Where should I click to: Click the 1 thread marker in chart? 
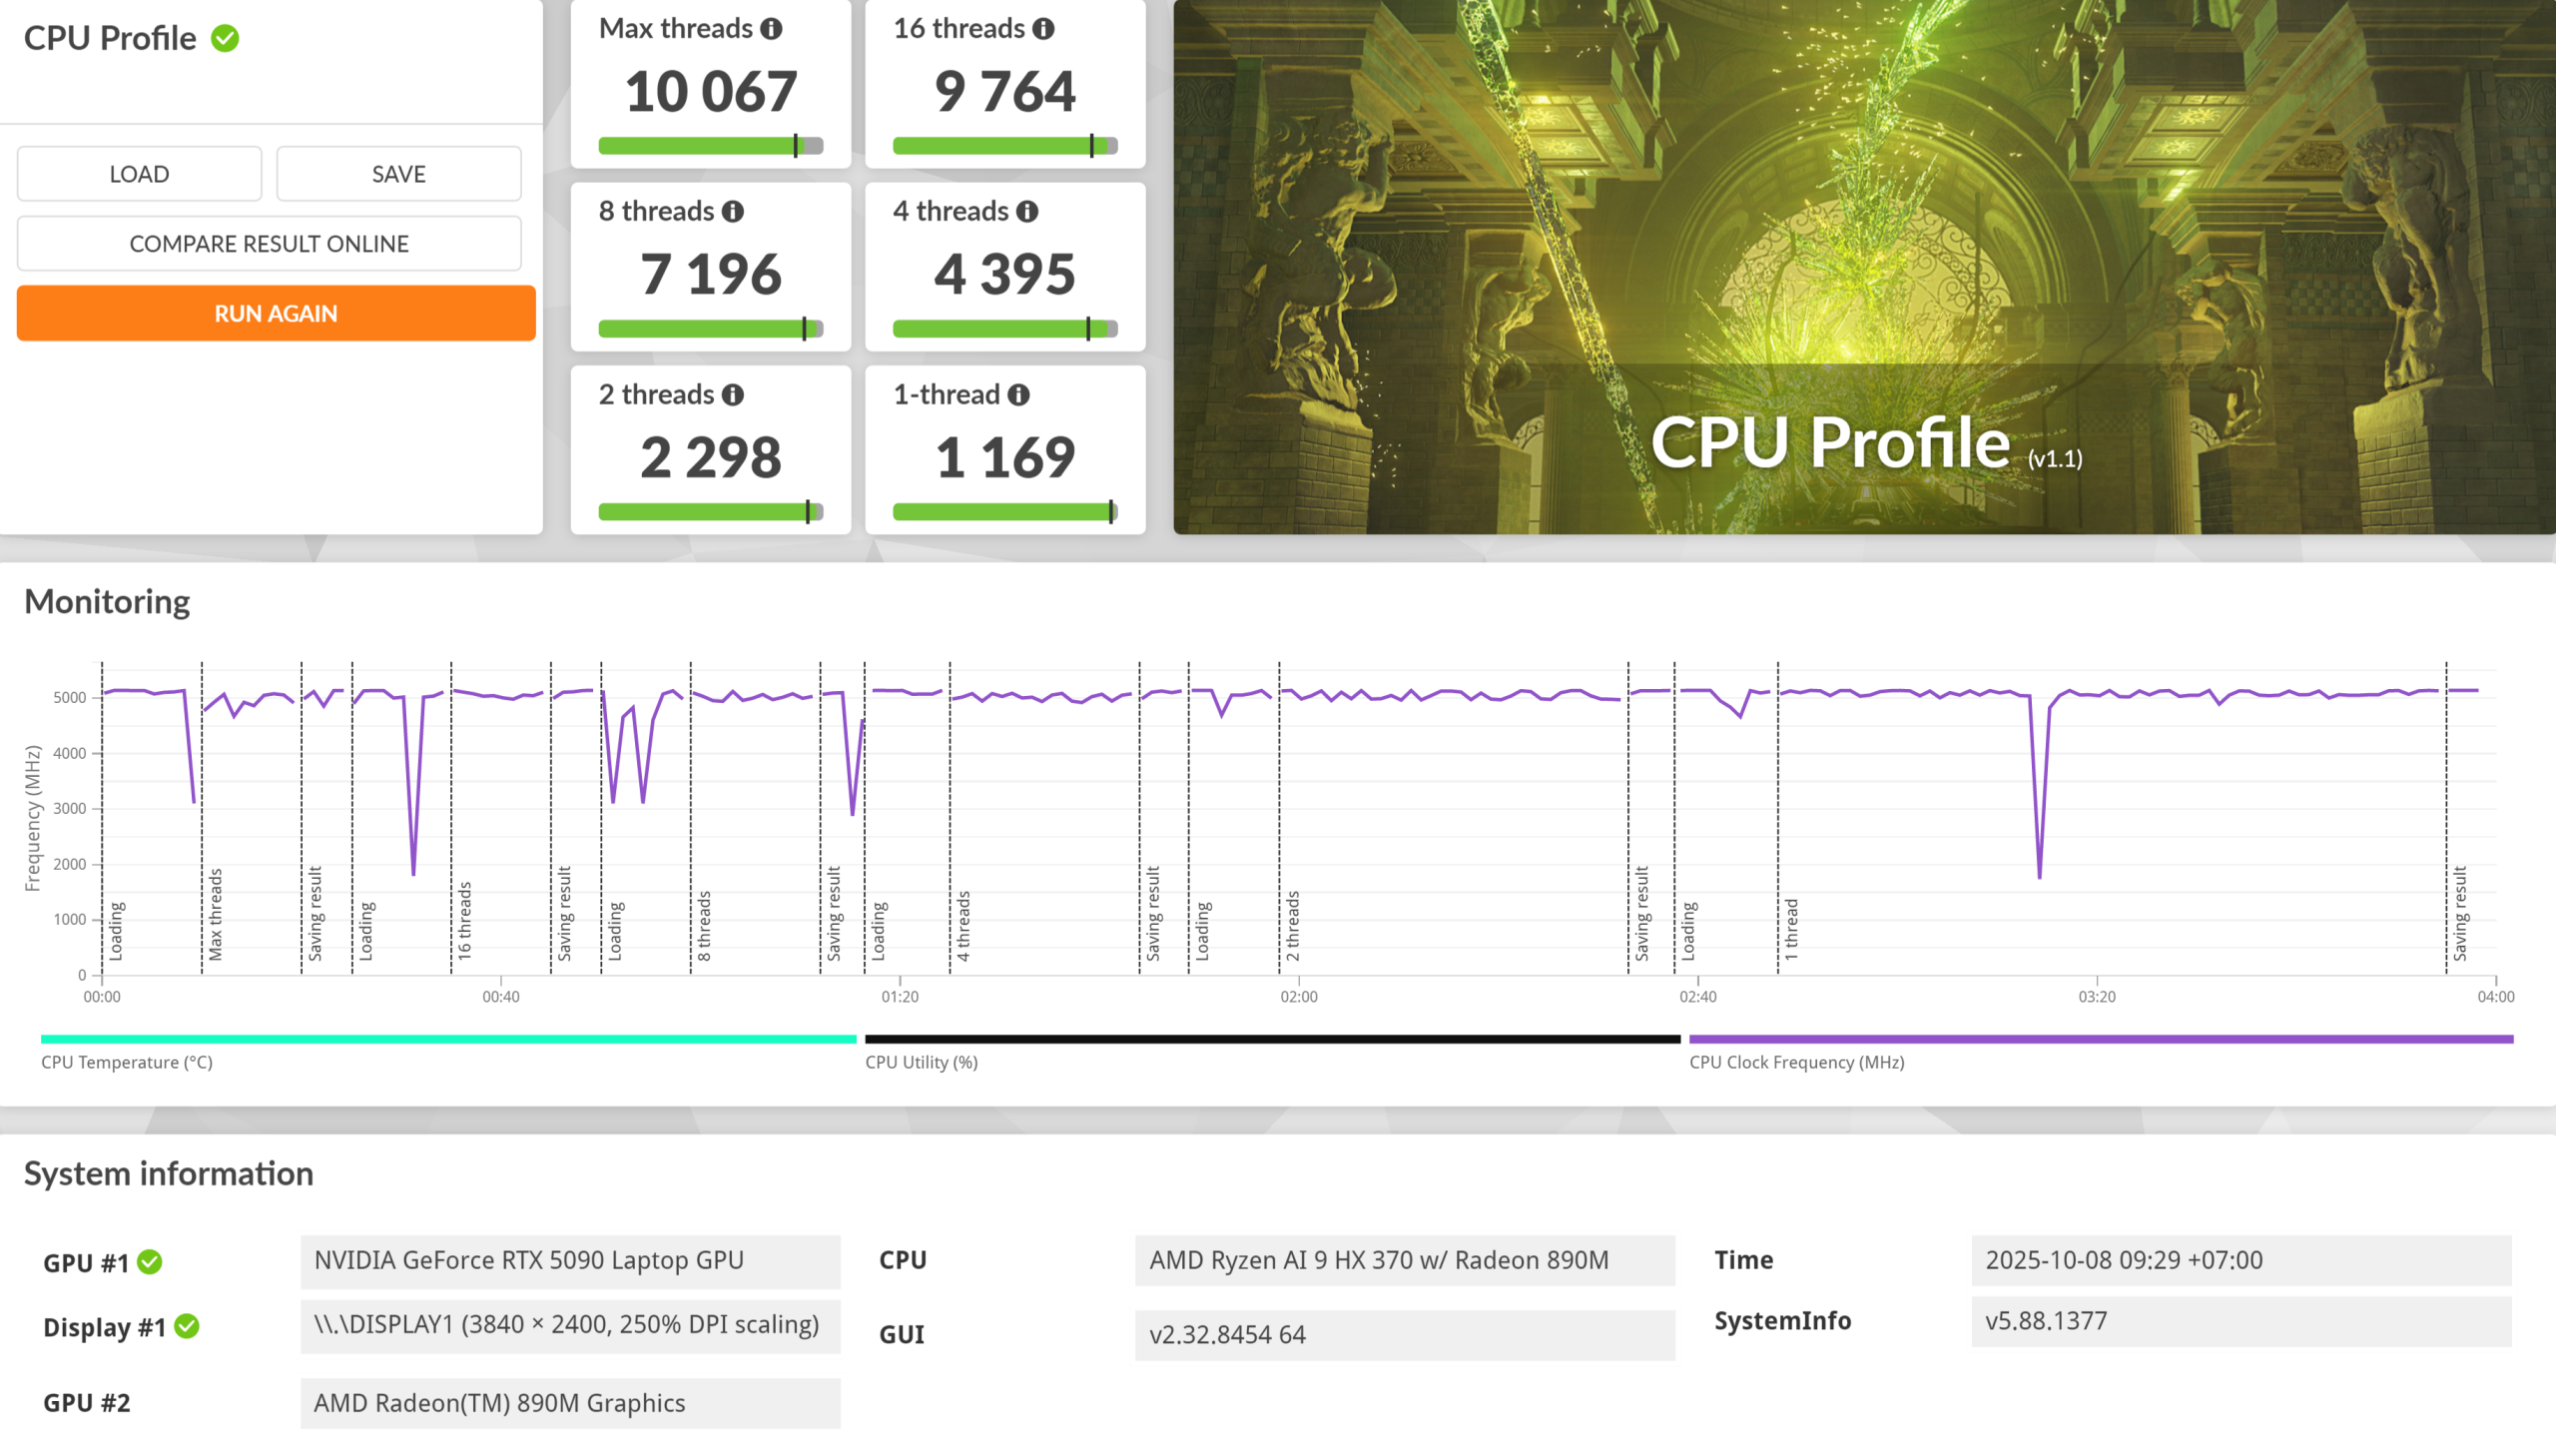coord(1791,929)
